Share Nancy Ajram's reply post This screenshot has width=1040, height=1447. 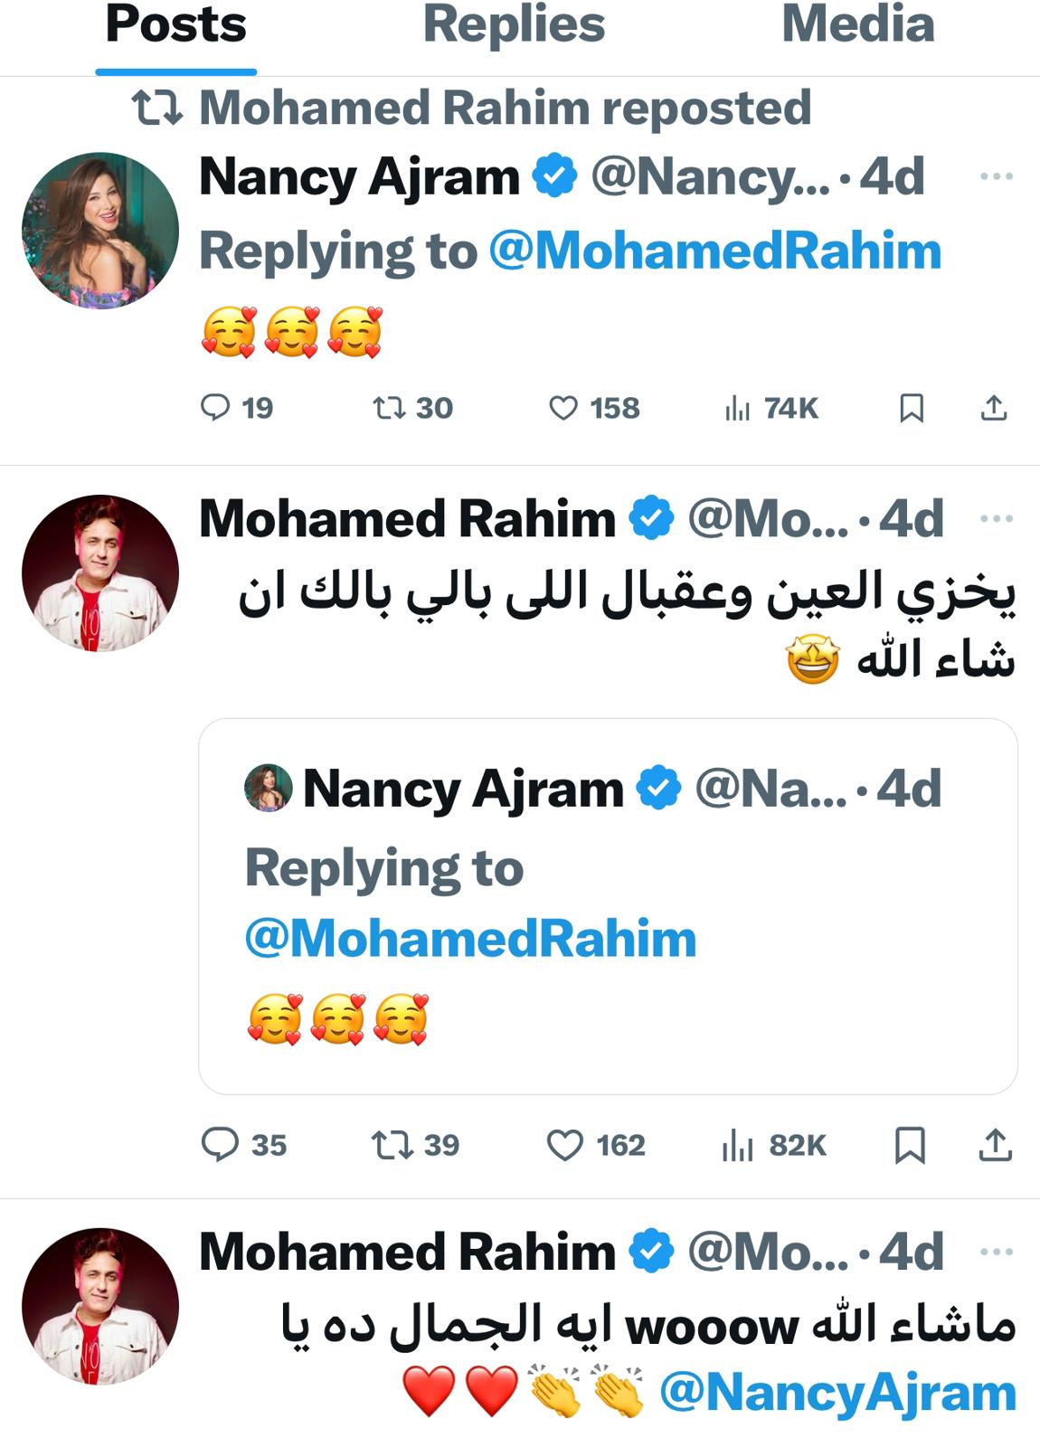click(994, 409)
